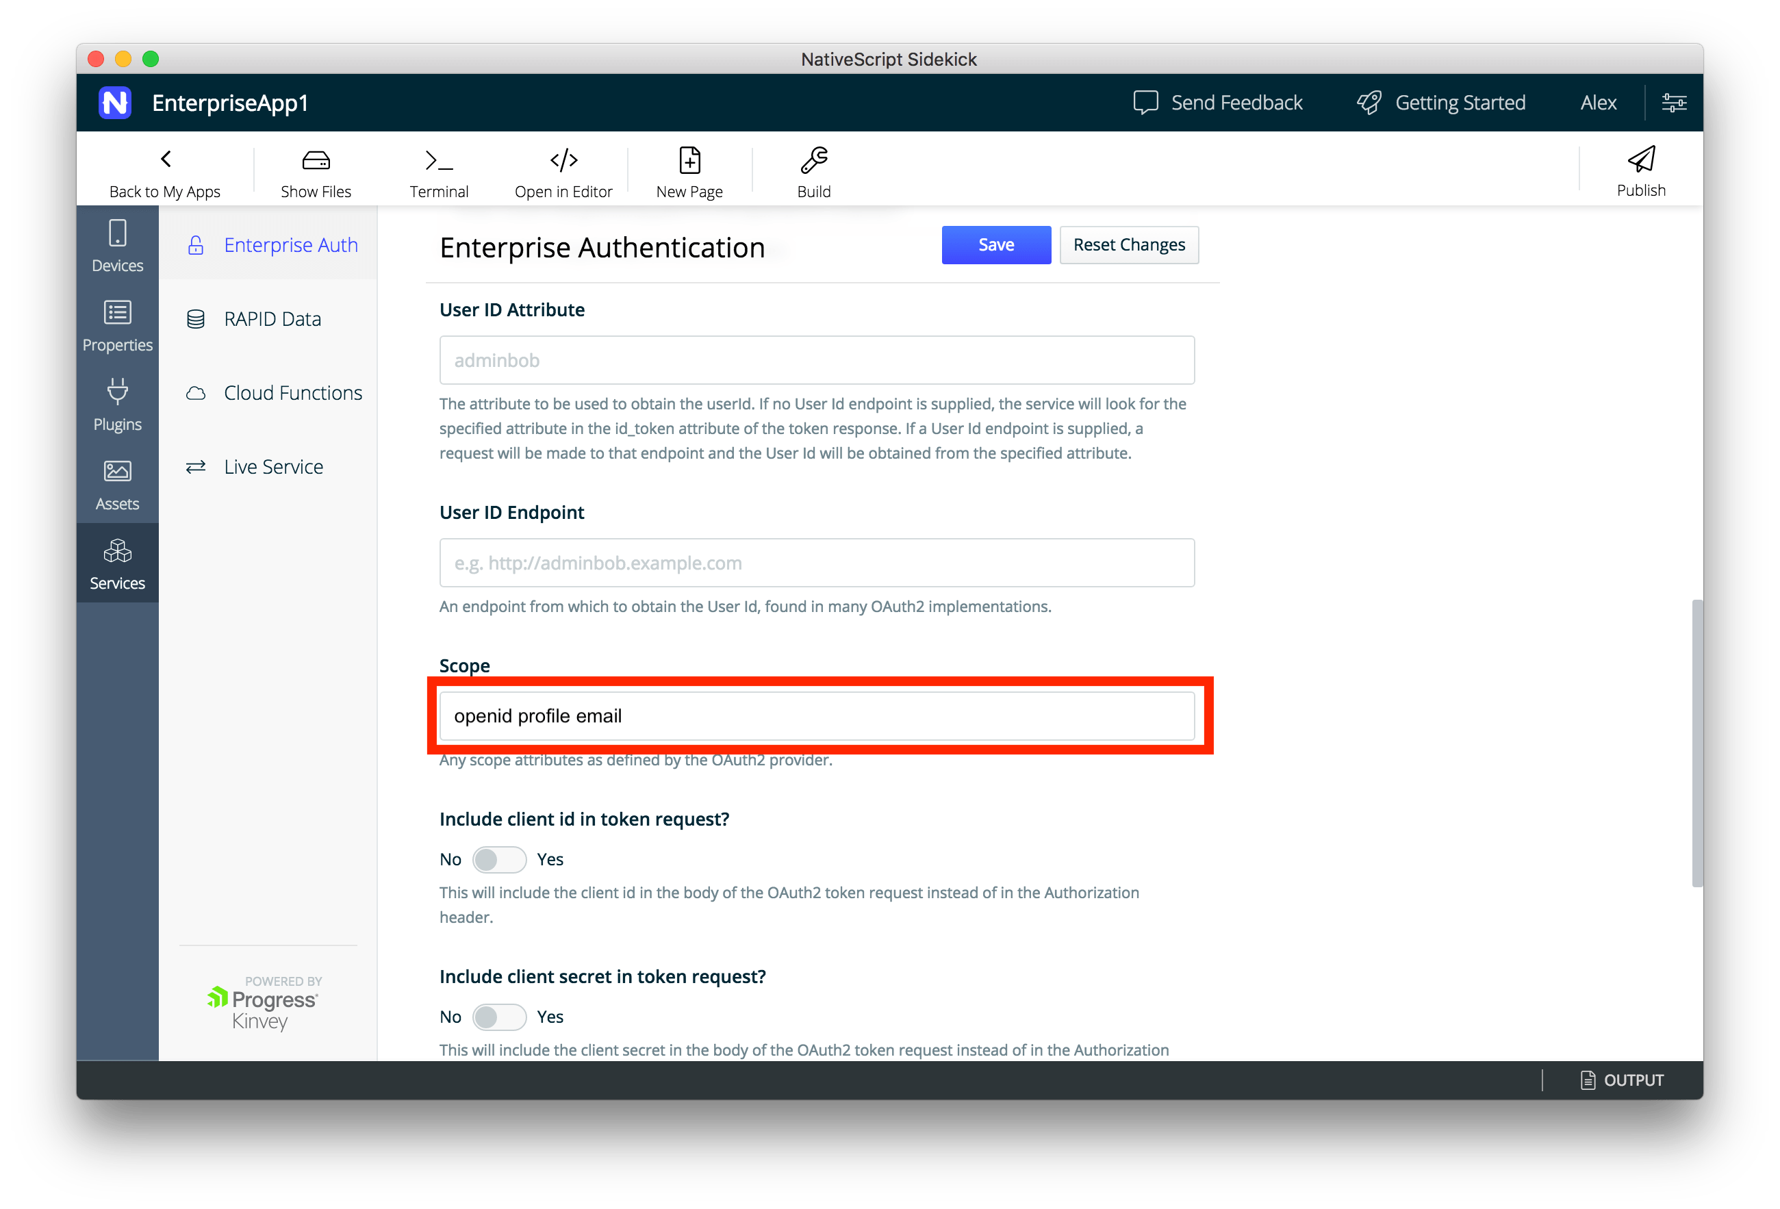Open the Devices panel in sidebar
Viewport: 1780px width, 1209px height.
117,245
